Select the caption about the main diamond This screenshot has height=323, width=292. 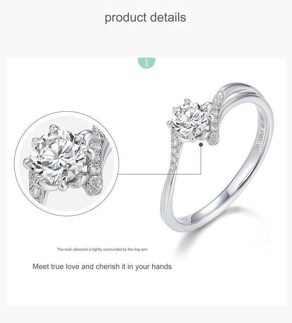102,249
